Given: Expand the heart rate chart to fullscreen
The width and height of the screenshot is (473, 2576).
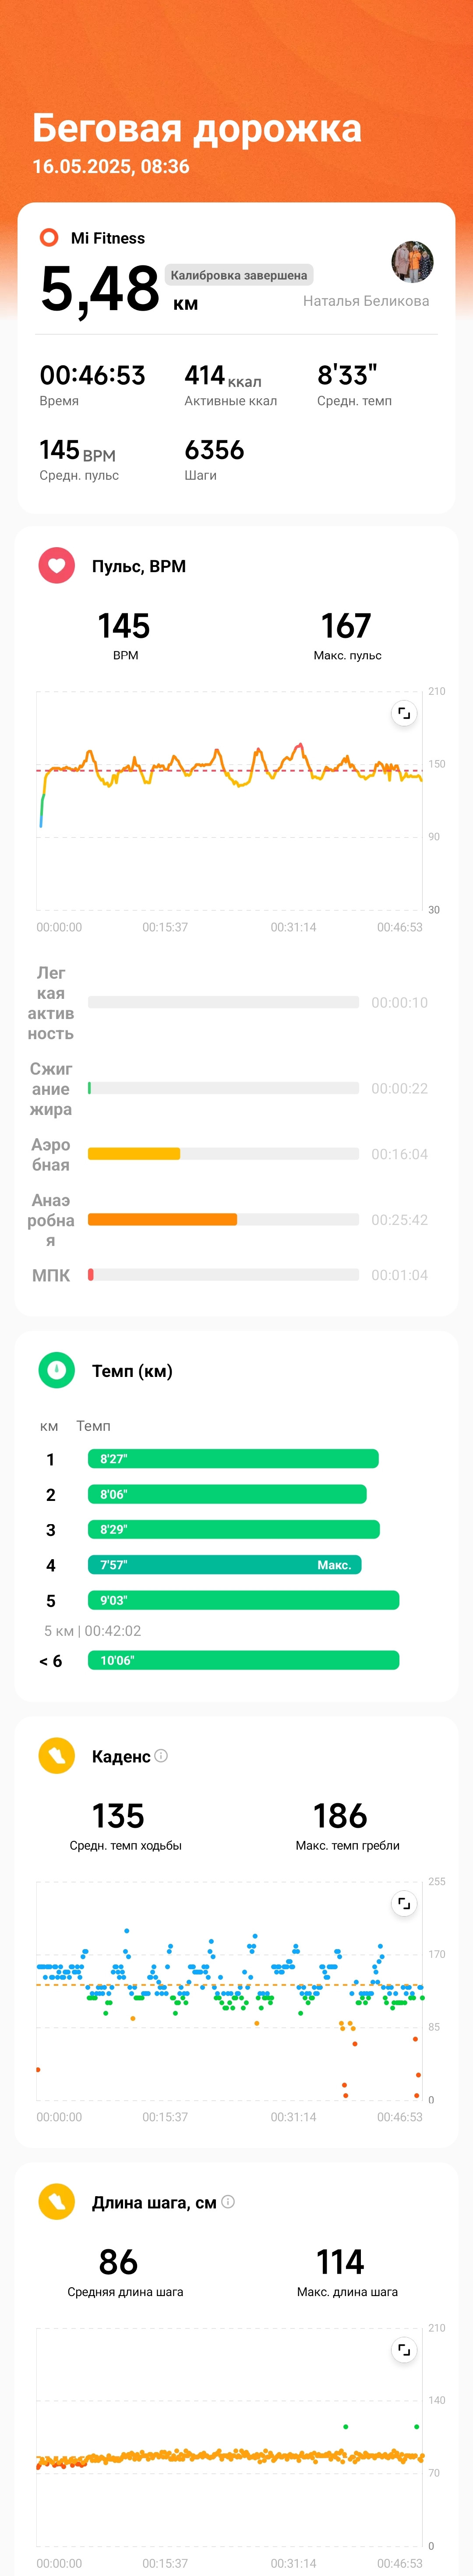Looking at the screenshot, I should 403,713.
